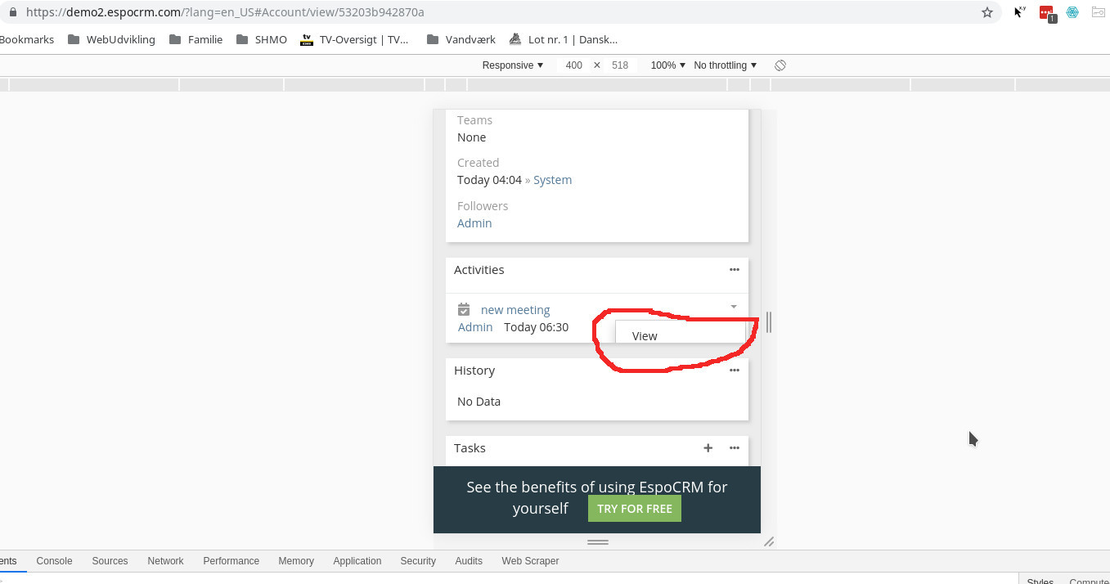The image size is (1110, 584).
Task: Switch to the Console tab
Action: coord(54,561)
